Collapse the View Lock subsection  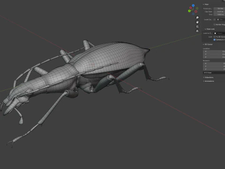[x=210, y=29]
